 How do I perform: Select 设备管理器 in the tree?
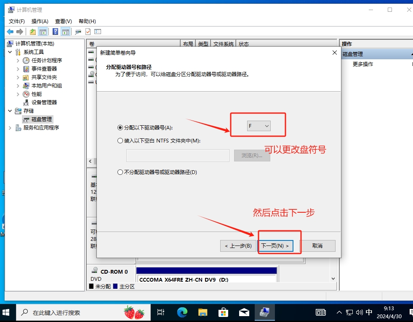[x=44, y=102]
